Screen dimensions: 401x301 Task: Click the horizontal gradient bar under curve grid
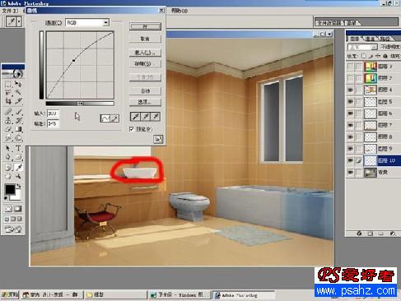(80, 104)
